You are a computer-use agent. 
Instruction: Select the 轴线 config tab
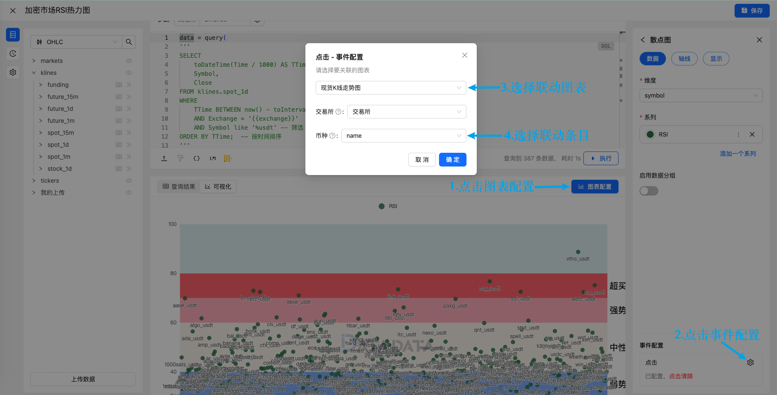(684, 59)
